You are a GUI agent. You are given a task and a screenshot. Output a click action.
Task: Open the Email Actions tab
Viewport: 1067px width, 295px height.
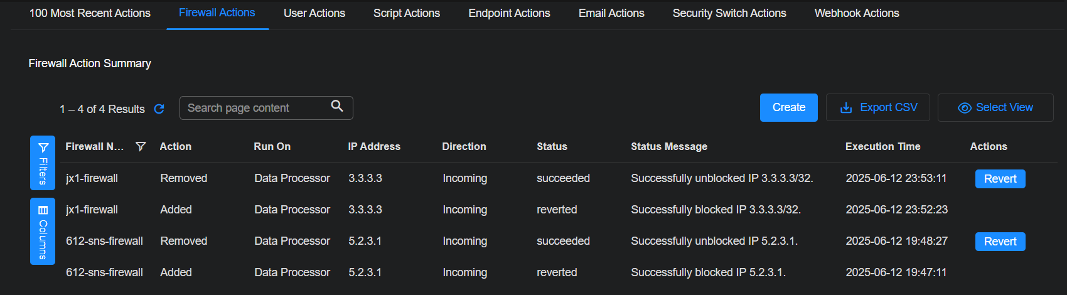pos(611,13)
